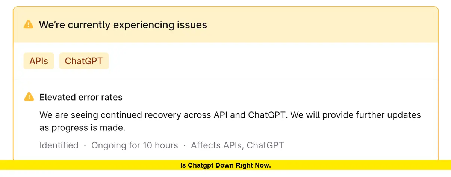Click the warning icon beside Elevated error rates
451x177 pixels.
click(29, 97)
